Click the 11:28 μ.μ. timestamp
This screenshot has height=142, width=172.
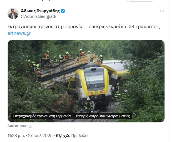(x=16, y=136)
